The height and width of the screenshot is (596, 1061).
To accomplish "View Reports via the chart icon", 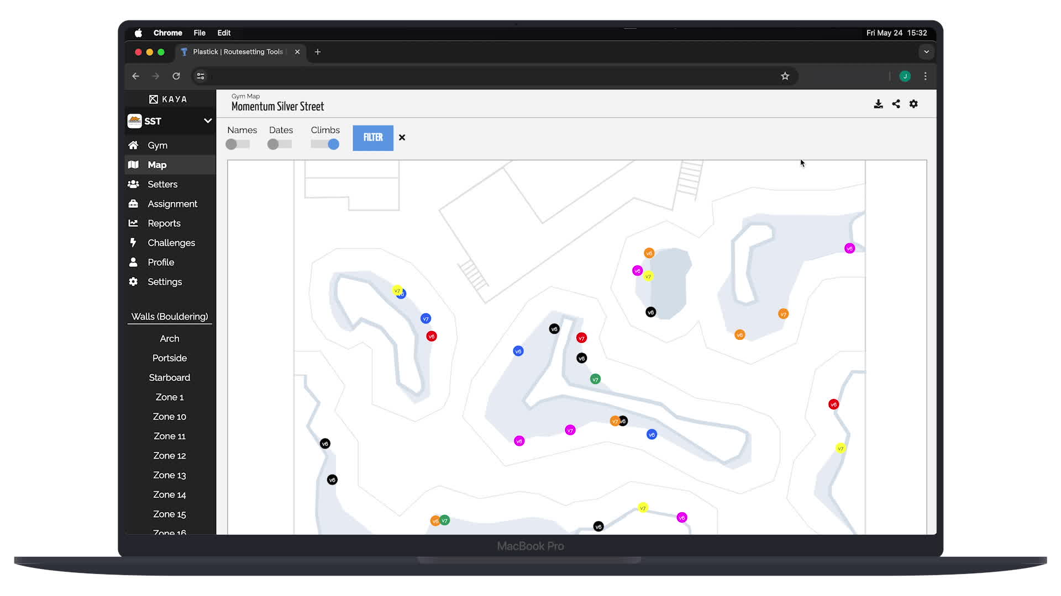I will point(134,223).
